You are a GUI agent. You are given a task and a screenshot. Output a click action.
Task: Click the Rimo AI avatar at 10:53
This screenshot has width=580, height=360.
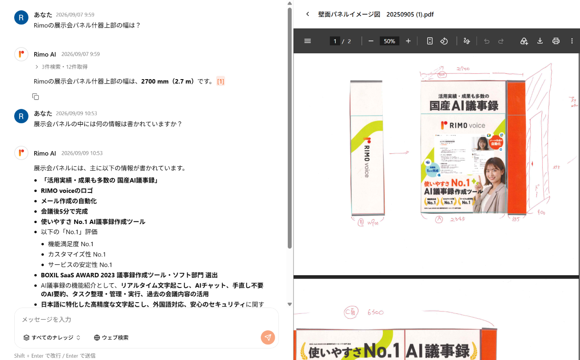tap(21, 153)
